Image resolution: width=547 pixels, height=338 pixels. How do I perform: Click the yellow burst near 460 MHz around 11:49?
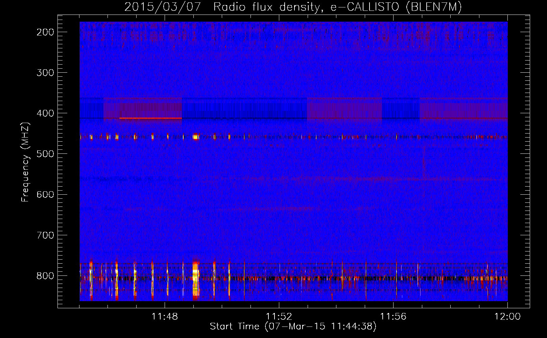tap(195, 137)
